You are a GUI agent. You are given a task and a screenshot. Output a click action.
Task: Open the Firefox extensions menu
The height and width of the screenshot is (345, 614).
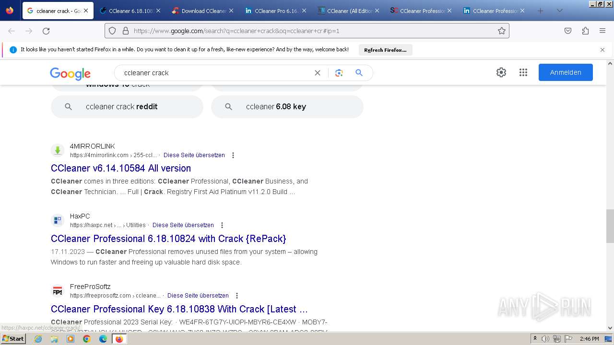pyautogui.click(x=585, y=31)
